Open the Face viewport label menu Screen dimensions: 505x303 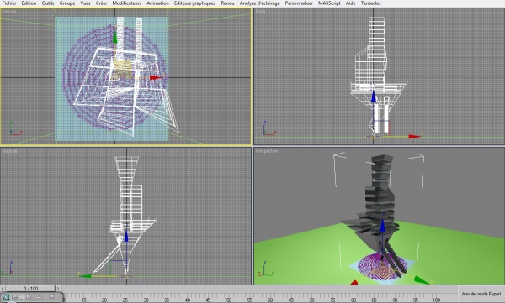[260, 12]
